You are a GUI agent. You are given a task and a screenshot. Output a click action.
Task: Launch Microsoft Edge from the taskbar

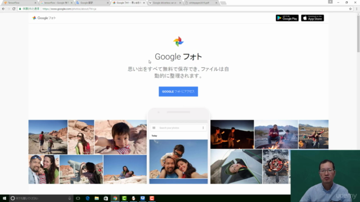coord(88,198)
